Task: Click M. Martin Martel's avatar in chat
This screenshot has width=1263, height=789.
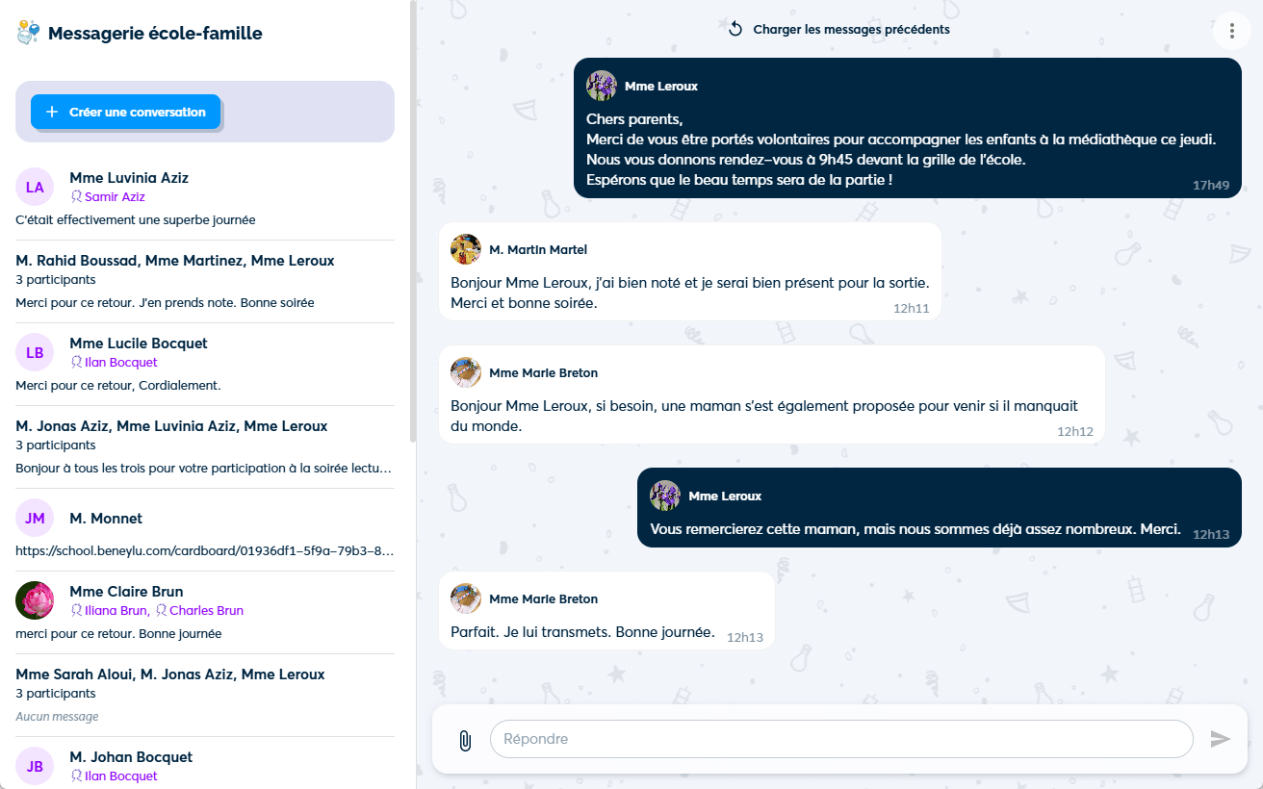Action: tap(466, 249)
